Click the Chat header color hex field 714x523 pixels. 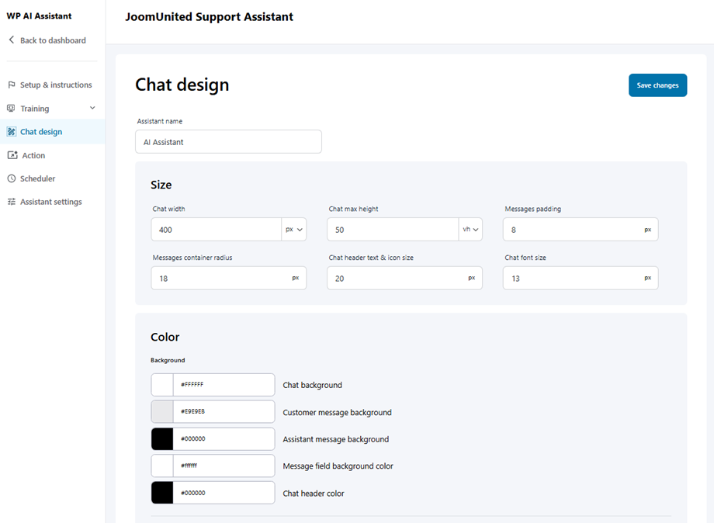(x=224, y=493)
